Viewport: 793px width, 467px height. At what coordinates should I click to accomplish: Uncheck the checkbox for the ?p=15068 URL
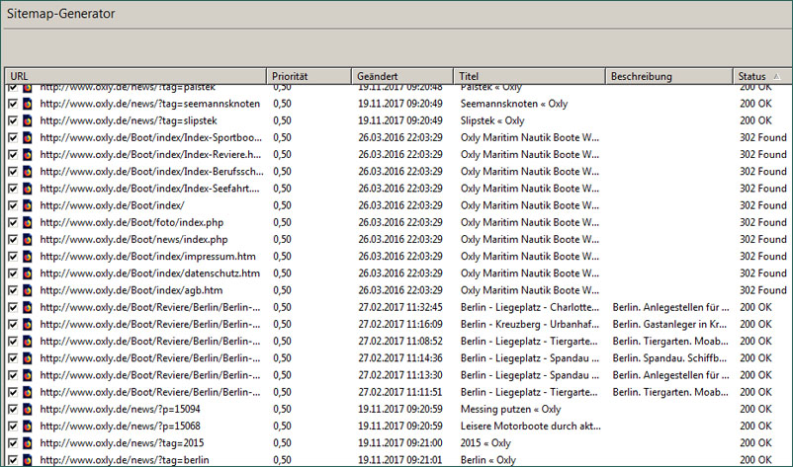click(12, 426)
